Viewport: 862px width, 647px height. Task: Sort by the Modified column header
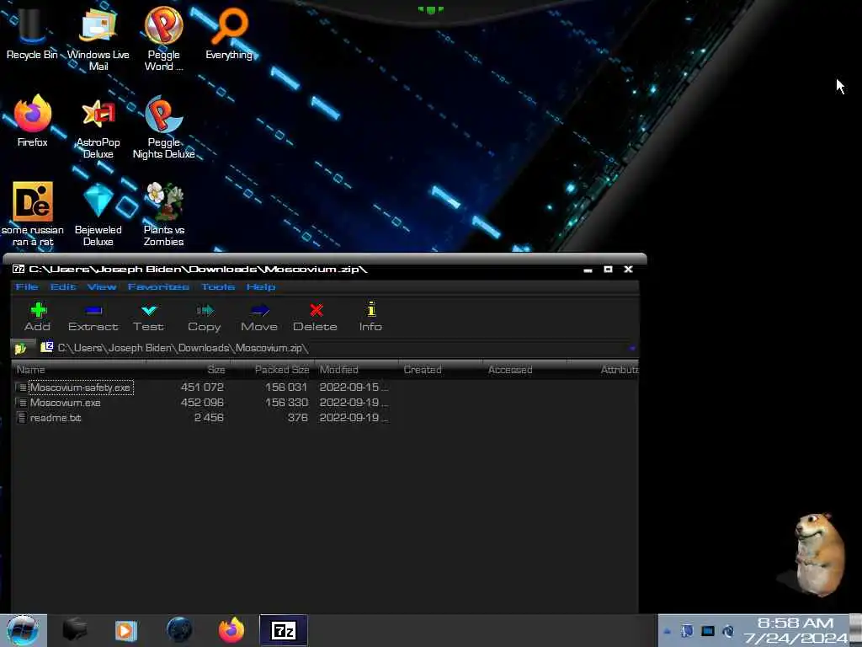[357, 370]
